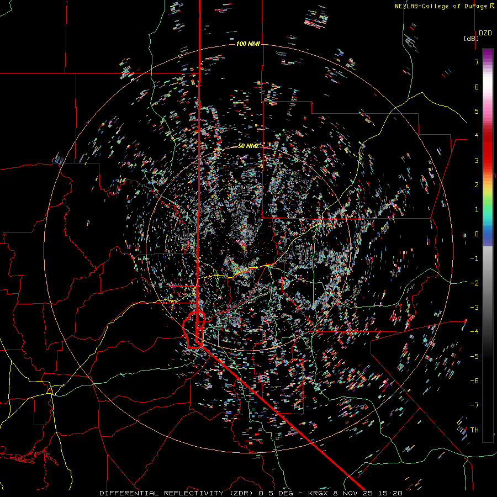Click the -7 value on color scale
Screen dimensions: 497x497
coord(474,405)
